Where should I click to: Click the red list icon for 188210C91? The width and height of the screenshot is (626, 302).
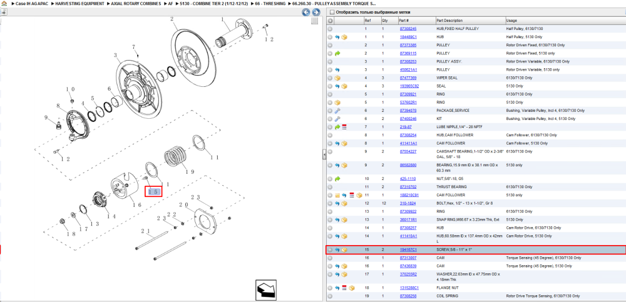click(352, 196)
